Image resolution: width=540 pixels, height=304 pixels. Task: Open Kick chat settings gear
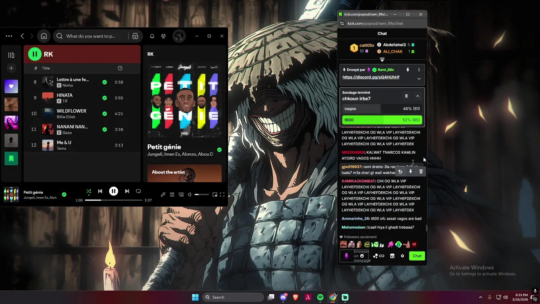click(402, 256)
